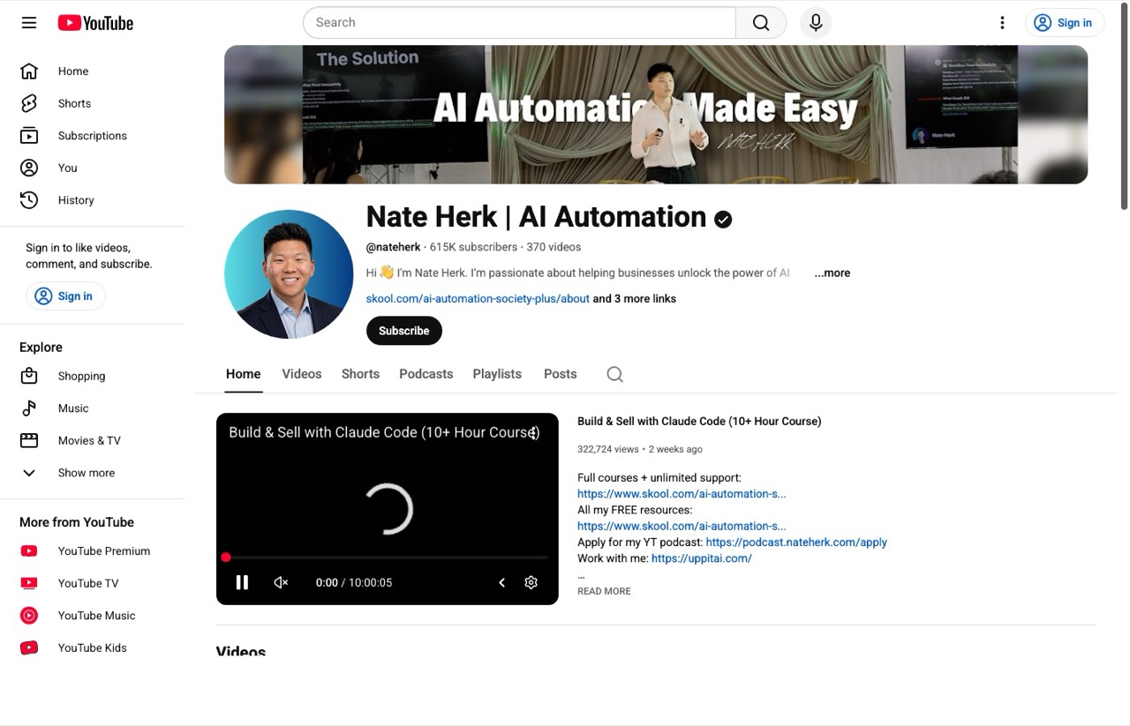Click the channel banner image
The width and height of the screenshot is (1130, 726).
point(656,115)
